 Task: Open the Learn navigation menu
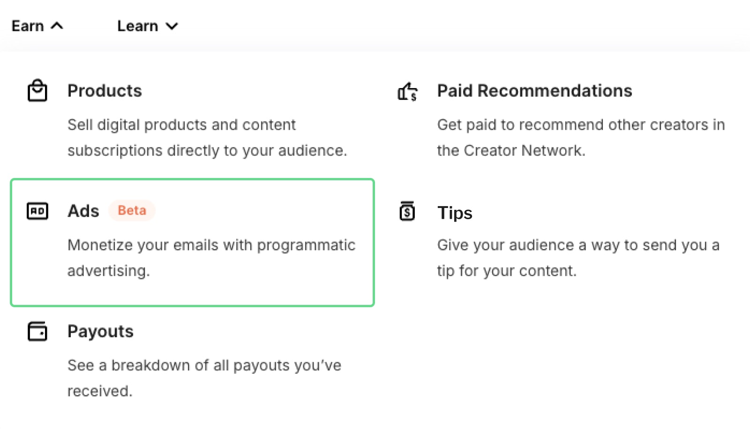click(x=137, y=26)
